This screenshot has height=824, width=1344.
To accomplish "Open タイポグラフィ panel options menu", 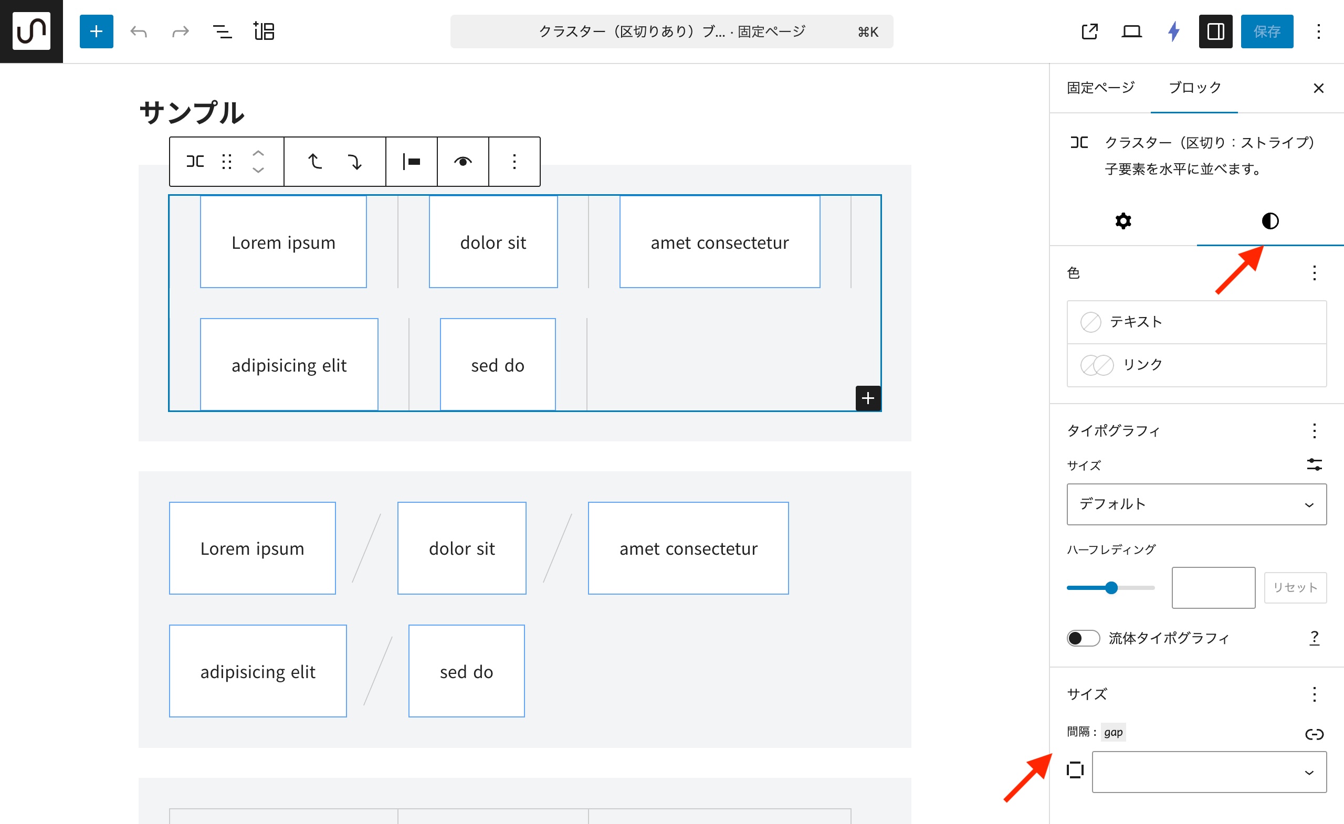I will coord(1314,431).
